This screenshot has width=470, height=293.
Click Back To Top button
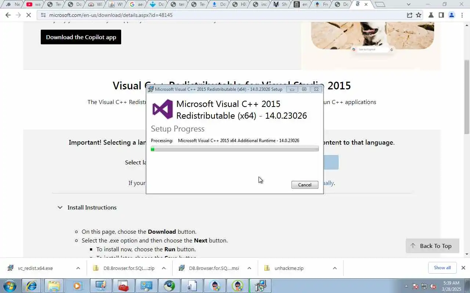point(433,246)
